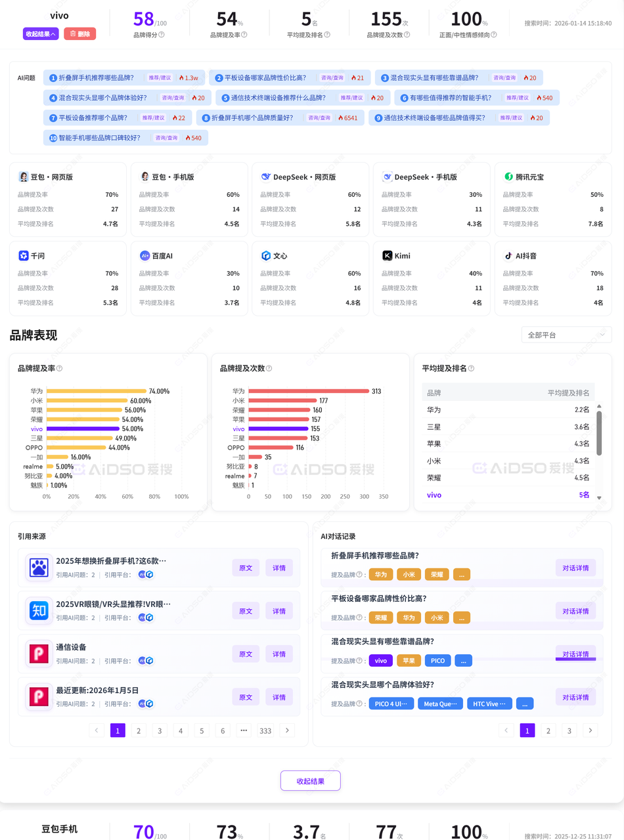Open 原文 for 通信设备 source
624x840 pixels.
tap(246, 654)
